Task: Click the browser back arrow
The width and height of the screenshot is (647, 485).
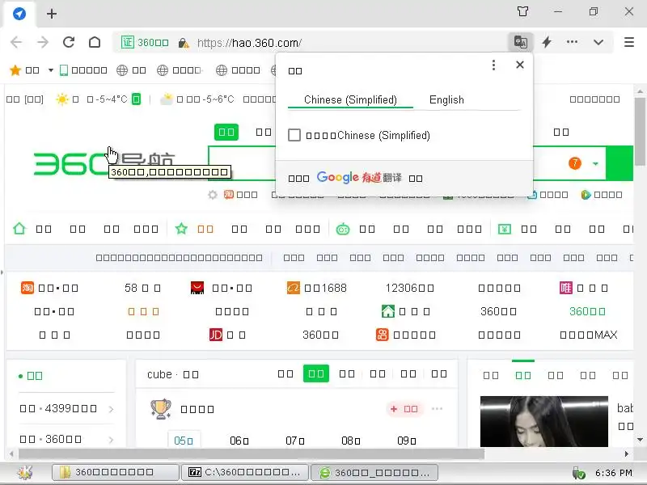Action: (x=16, y=42)
